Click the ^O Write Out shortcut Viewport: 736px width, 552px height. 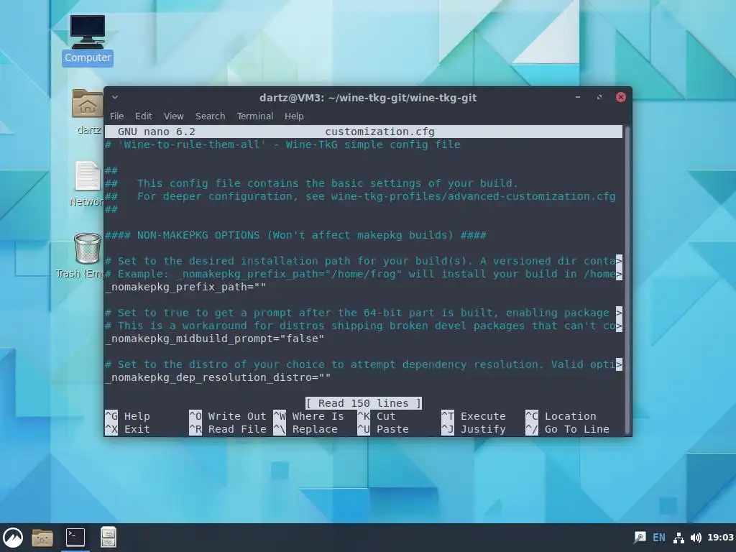click(x=228, y=416)
